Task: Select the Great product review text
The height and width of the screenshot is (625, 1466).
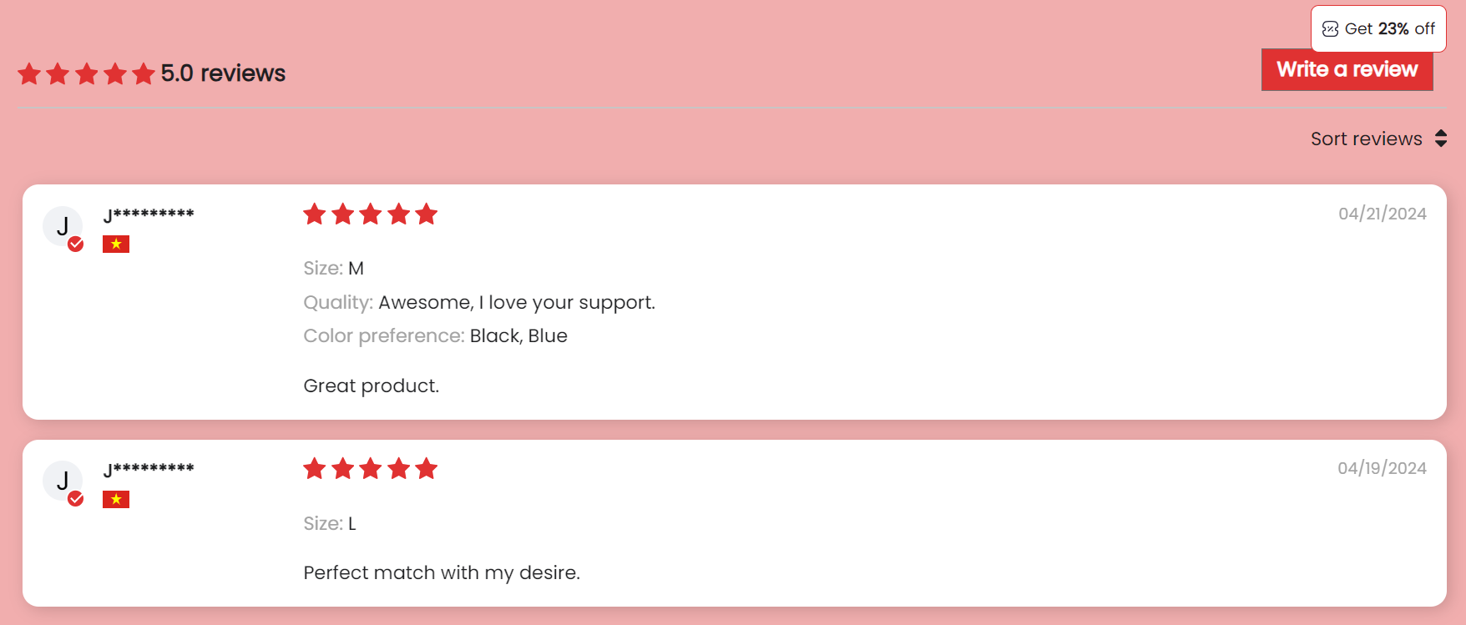Action: 372,386
